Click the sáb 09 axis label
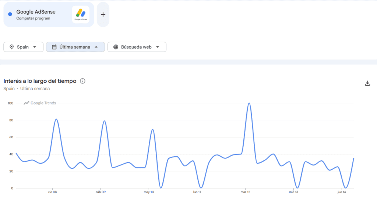Screen dimensions: 377x206 point(101,192)
